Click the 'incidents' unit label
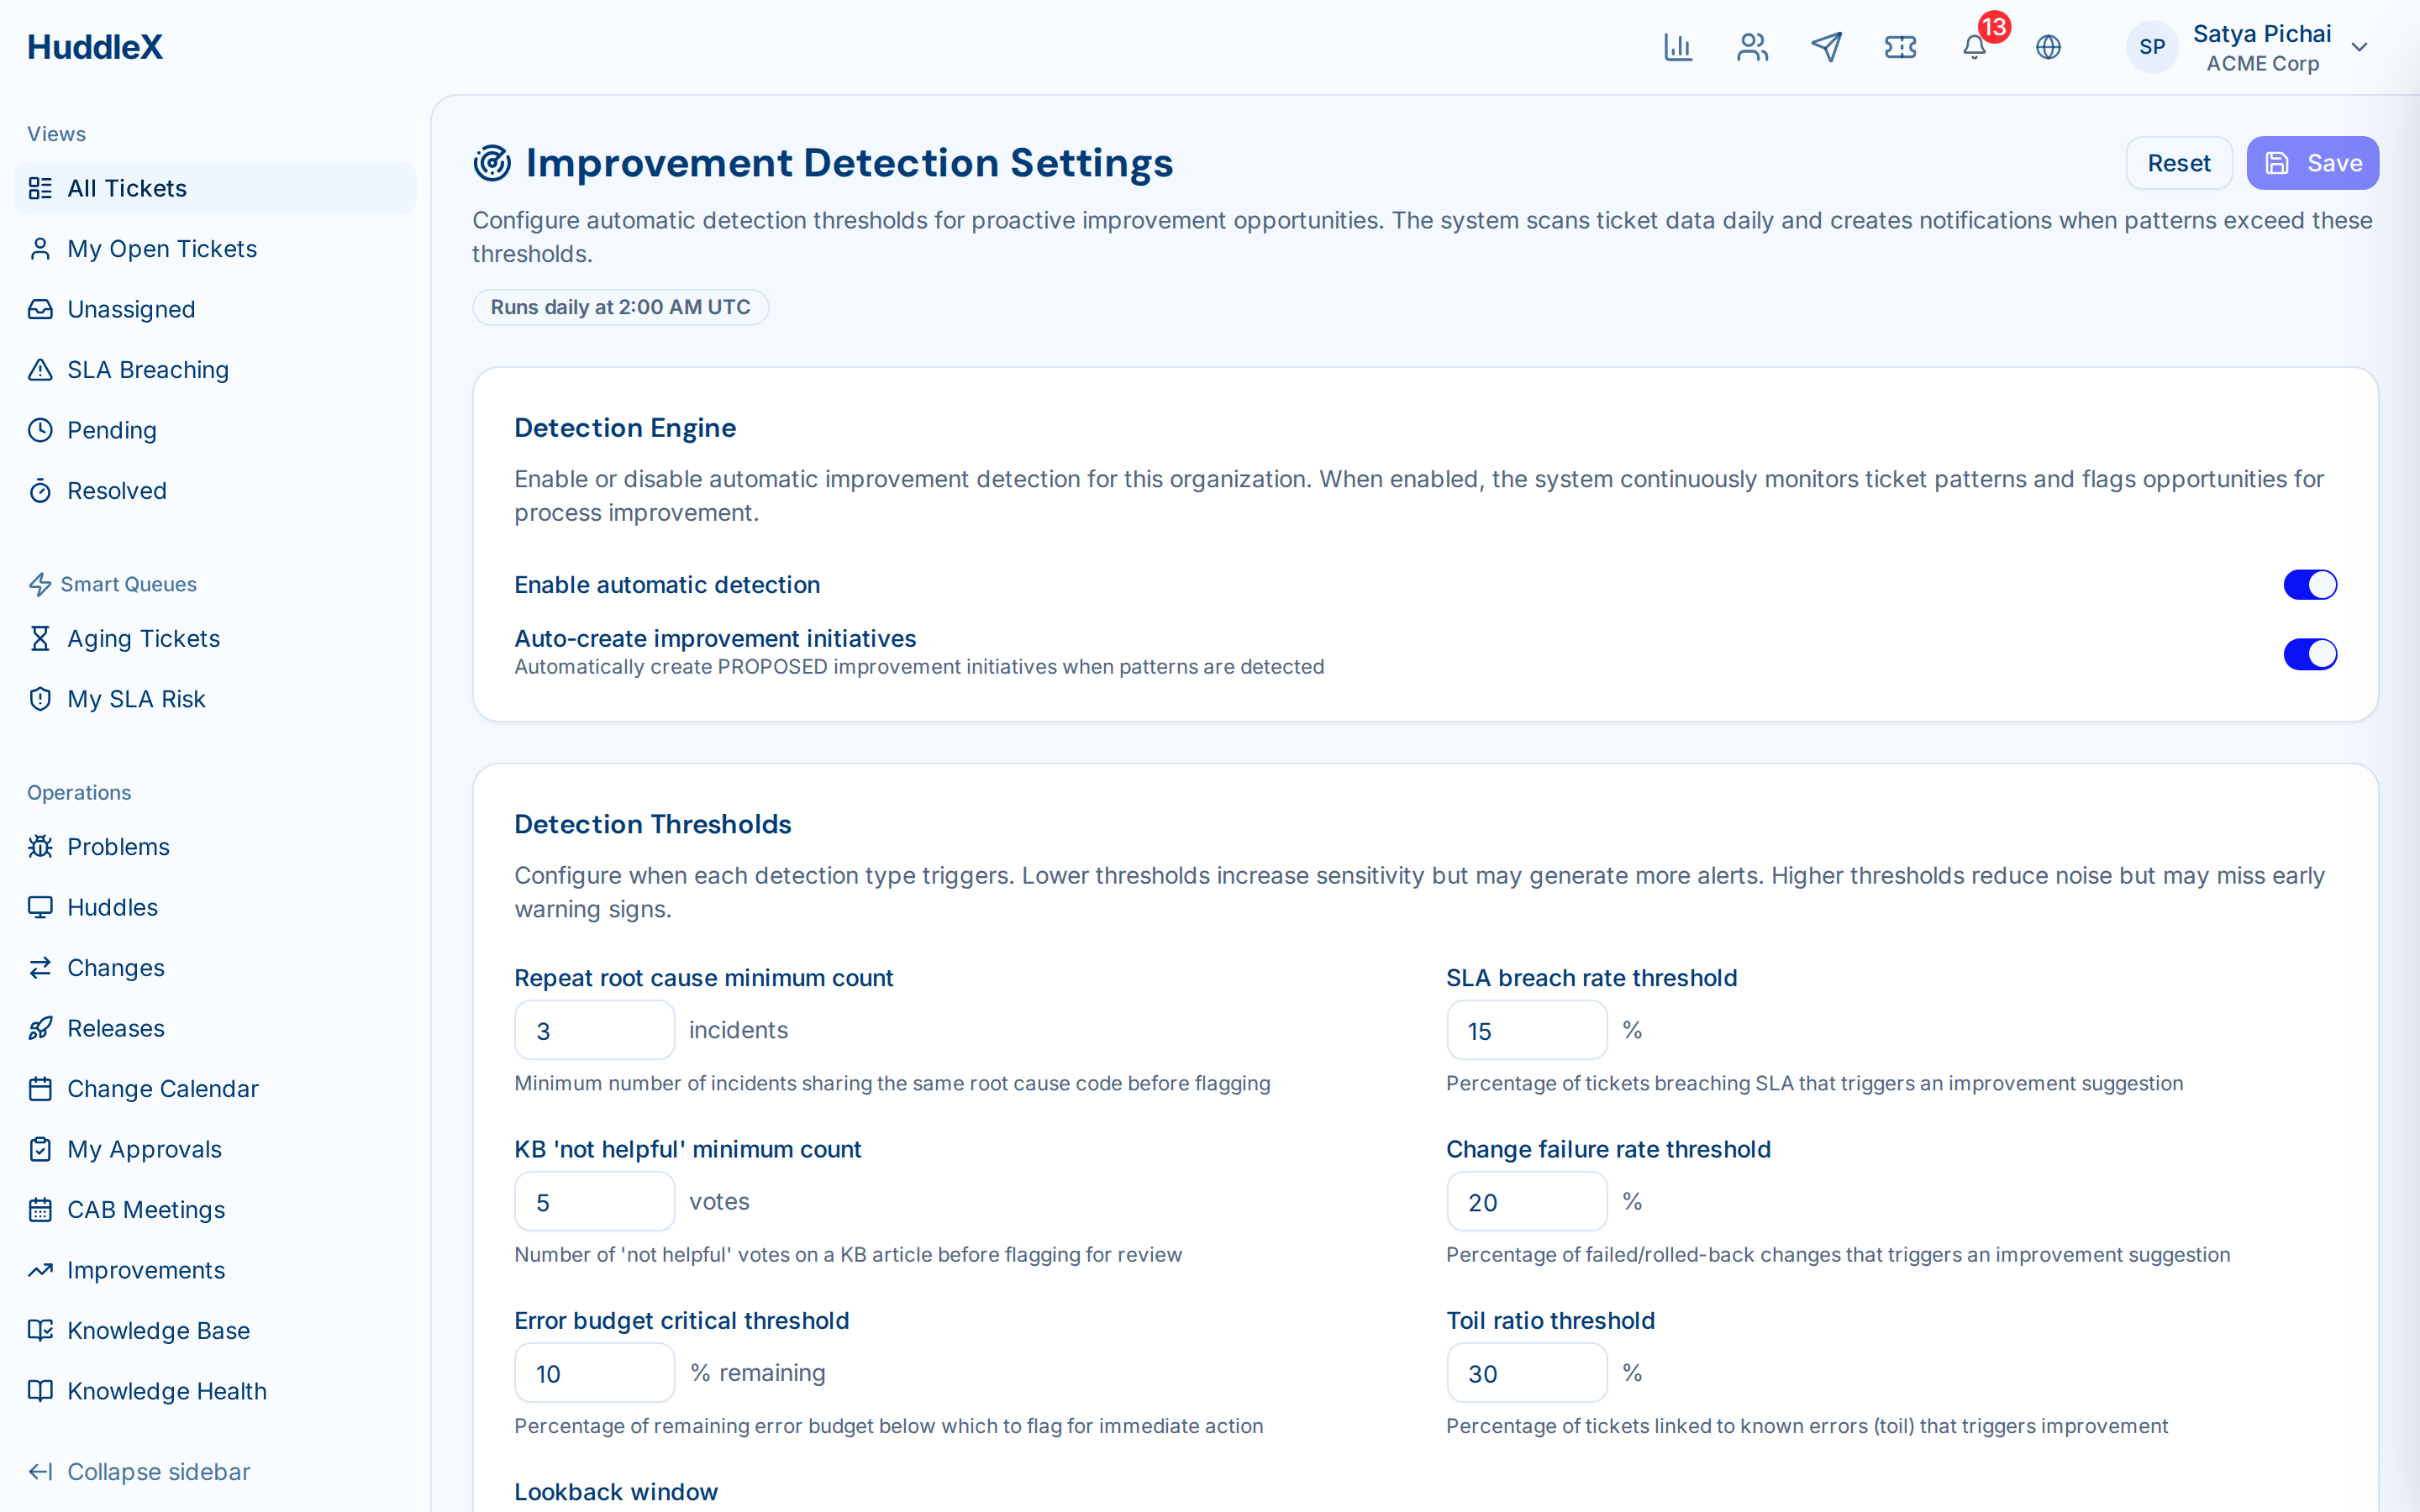The width and height of the screenshot is (2420, 1512). tap(738, 1030)
